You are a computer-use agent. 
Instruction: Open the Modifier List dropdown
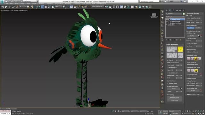coord(175,17)
